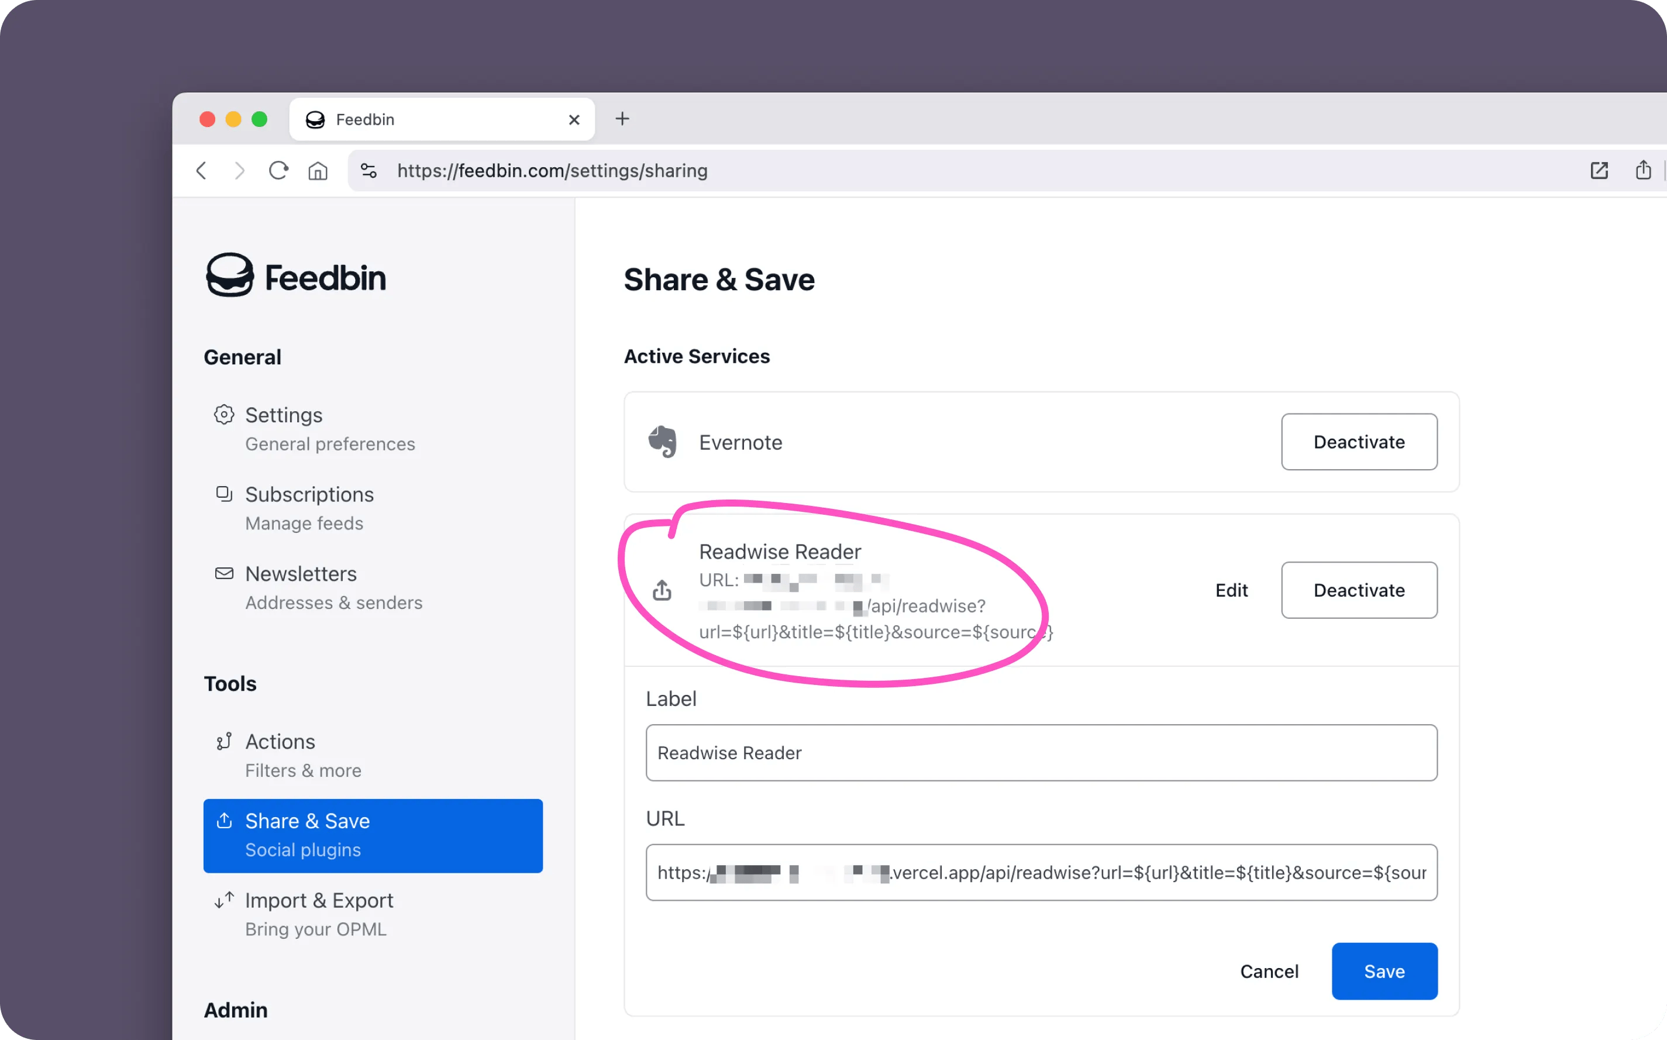The width and height of the screenshot is (1667, 1040).
Task: Go back with the browser arrow
Action: (201, 171)
